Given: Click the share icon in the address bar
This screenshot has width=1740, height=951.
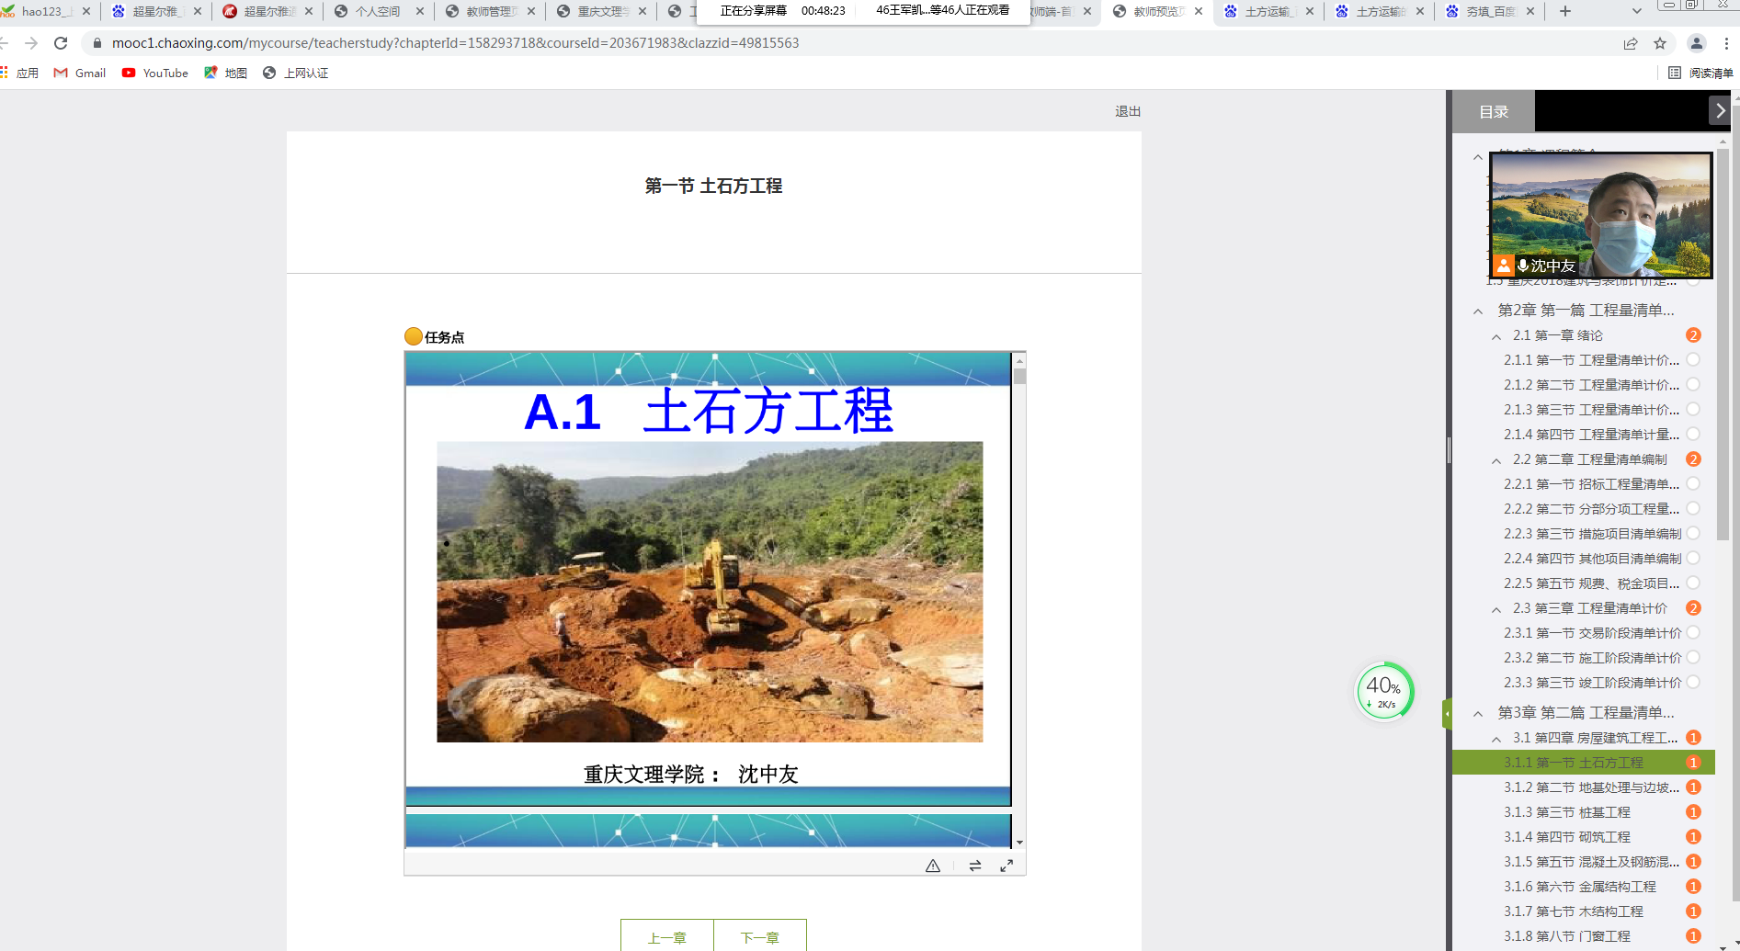Looking at the screenshot, I should [1630, 43].
